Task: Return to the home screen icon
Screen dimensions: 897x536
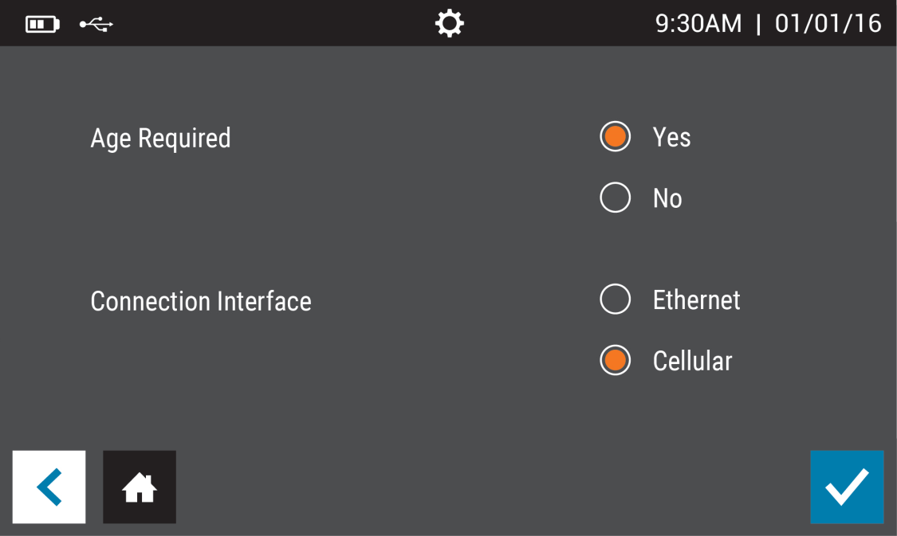Action: pyautogui.click(x=140, y=487)
